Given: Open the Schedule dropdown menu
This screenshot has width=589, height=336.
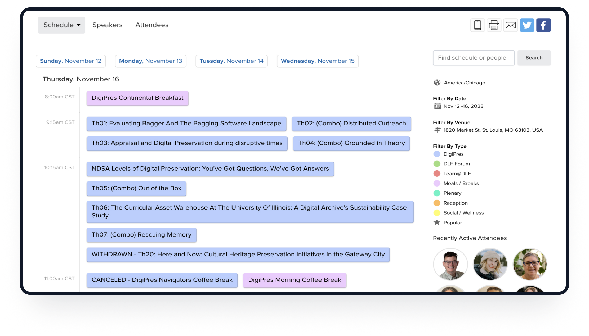Looking at the screenshot, I should pos(62,25).
